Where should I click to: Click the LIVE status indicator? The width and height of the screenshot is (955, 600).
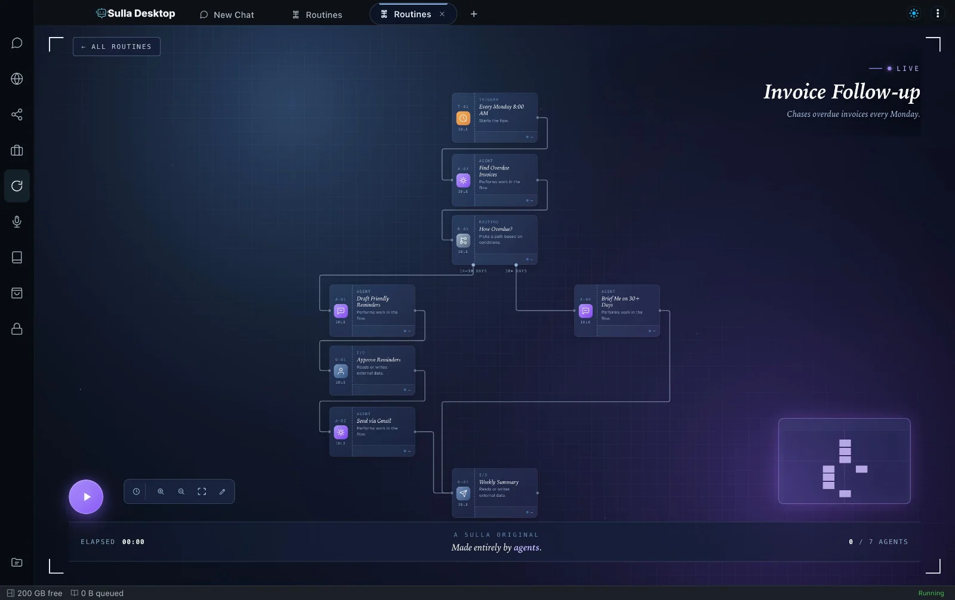[894, 69]
